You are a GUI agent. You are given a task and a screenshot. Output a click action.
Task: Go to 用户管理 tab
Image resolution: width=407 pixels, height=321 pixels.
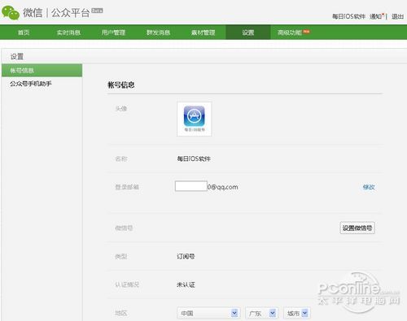click(113, 33)
